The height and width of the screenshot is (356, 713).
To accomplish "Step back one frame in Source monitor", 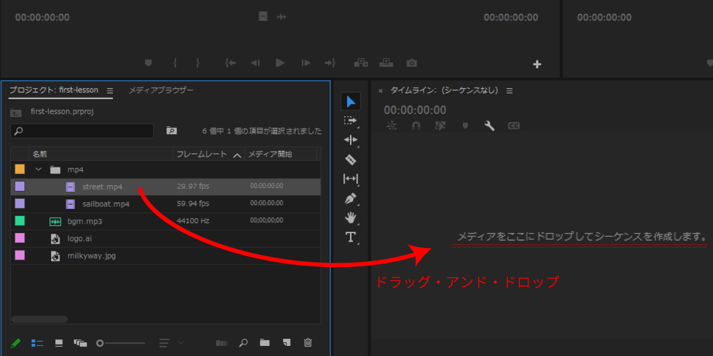I will [x=255, y=63].
